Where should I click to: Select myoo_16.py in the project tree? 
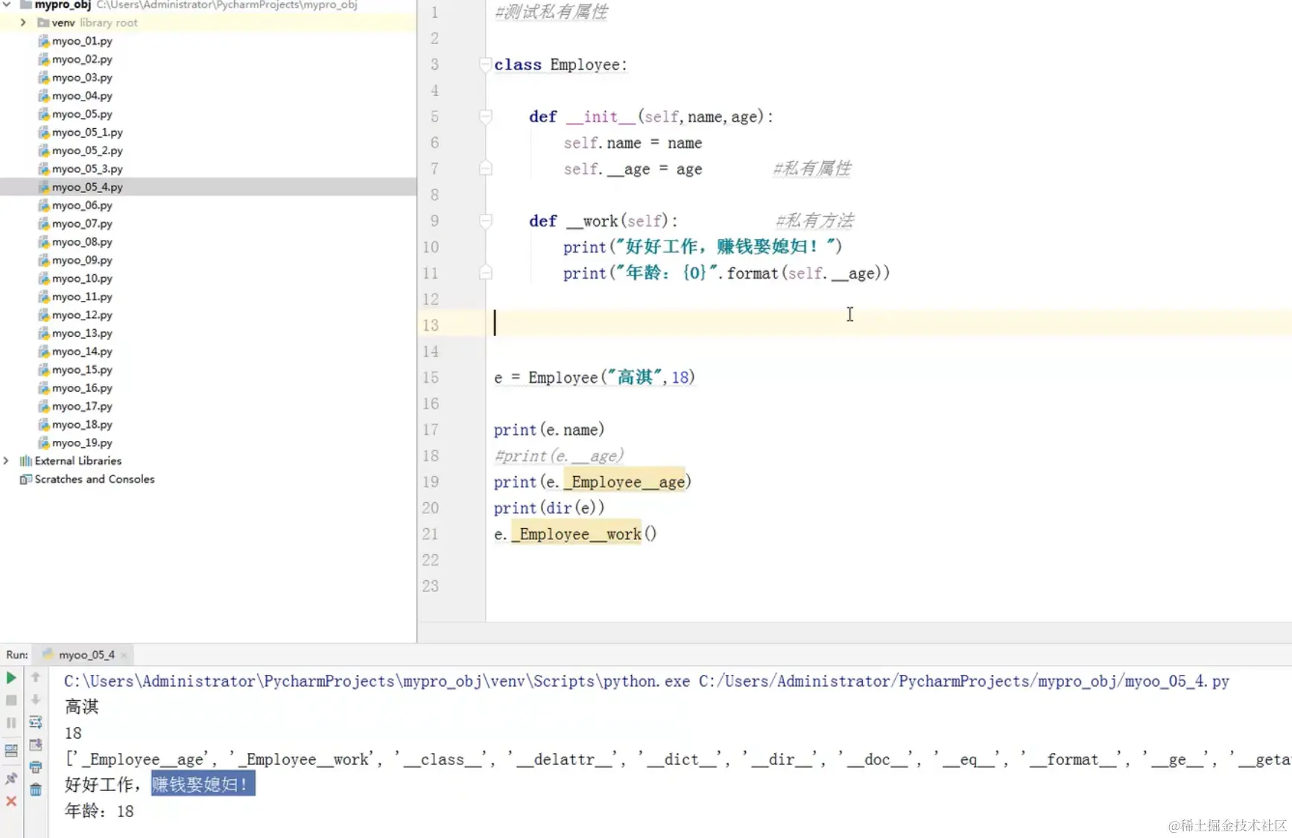pyautogui.click(x=82, y=388)
